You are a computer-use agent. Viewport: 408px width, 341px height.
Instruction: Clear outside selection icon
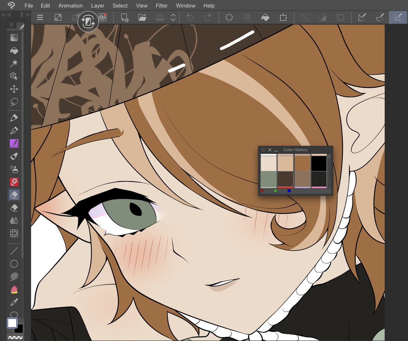point(247,18)
